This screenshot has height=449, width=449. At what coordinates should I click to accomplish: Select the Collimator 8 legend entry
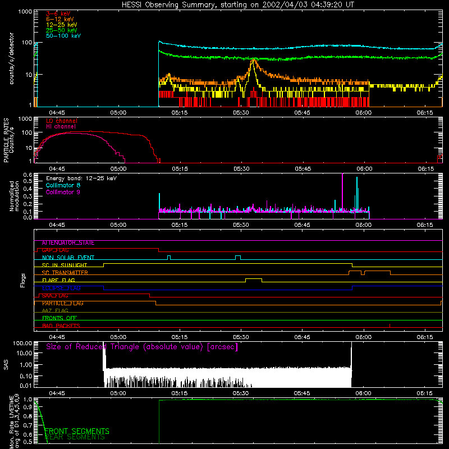(x=63, y=185)
